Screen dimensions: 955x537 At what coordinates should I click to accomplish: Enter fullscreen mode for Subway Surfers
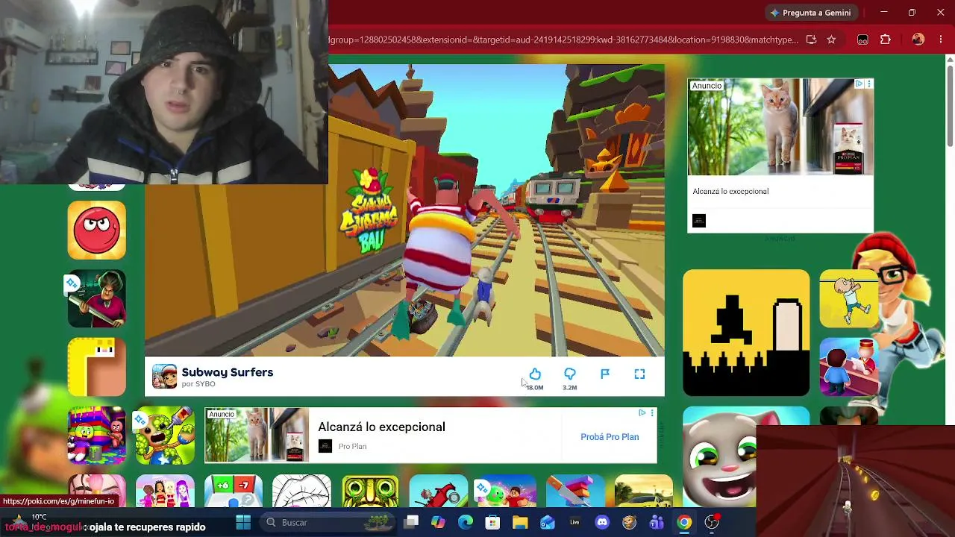pyautogui.click(x=639, y=374)
